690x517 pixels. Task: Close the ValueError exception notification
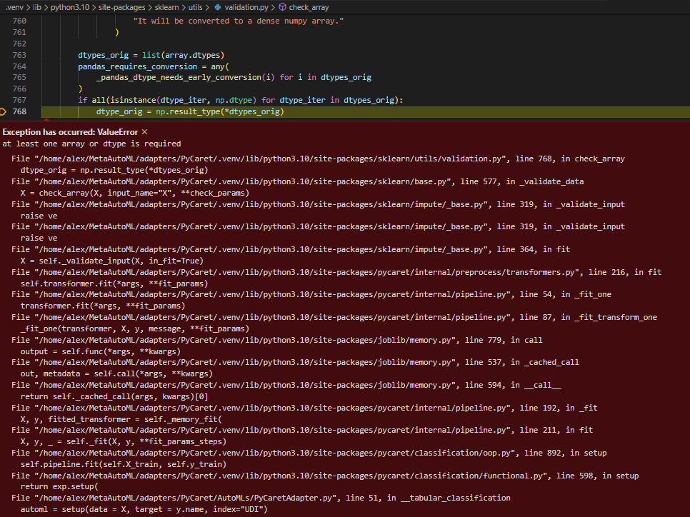point(144,132)
